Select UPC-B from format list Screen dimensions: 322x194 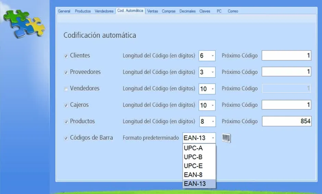click(199, 157)
